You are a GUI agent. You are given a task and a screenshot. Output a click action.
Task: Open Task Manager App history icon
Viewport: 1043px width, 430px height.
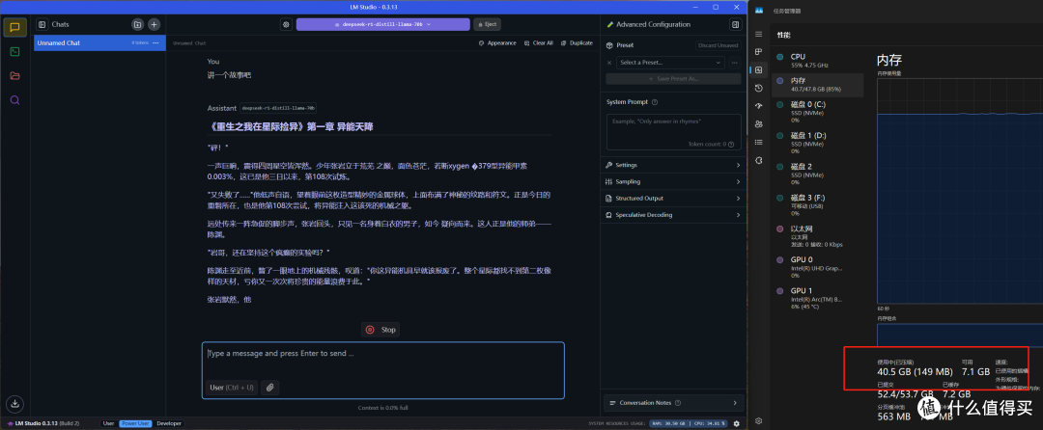[759, 89]
